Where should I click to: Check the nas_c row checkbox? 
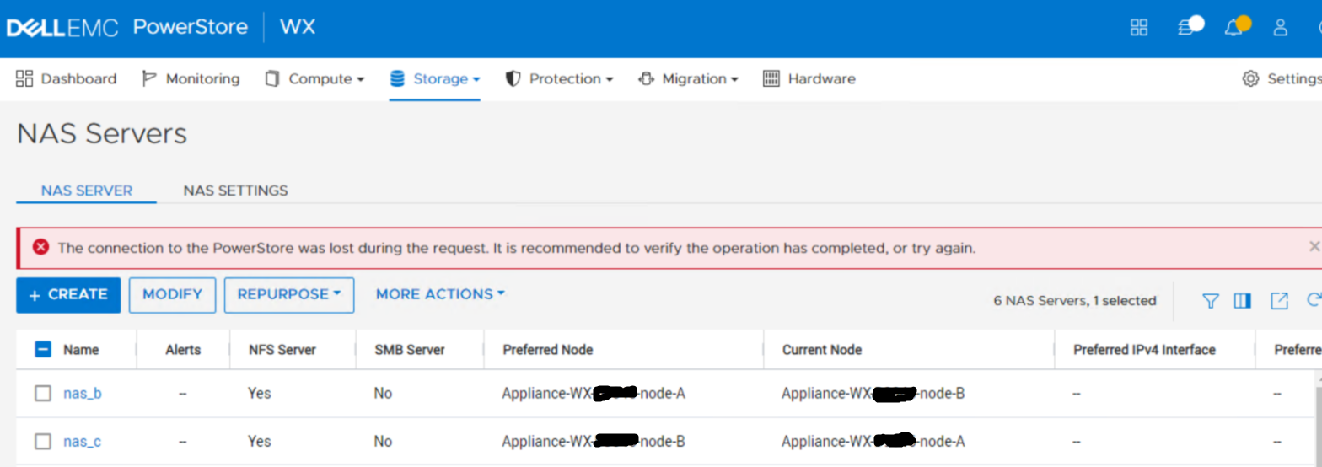point(43,442)
